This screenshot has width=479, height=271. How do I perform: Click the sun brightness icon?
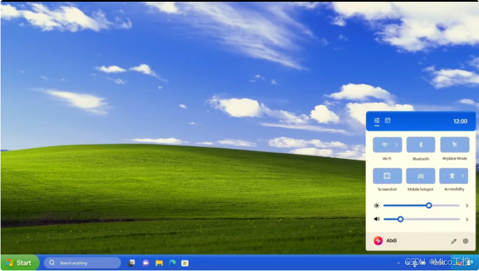tap(377, 206)
